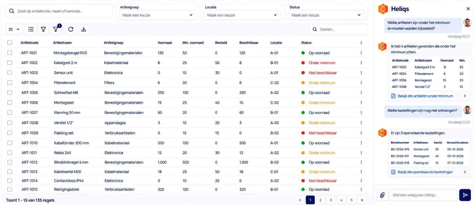This screenshot has height=205, width=475.
Task: Focus the article code search field
Action: point(59,11)
